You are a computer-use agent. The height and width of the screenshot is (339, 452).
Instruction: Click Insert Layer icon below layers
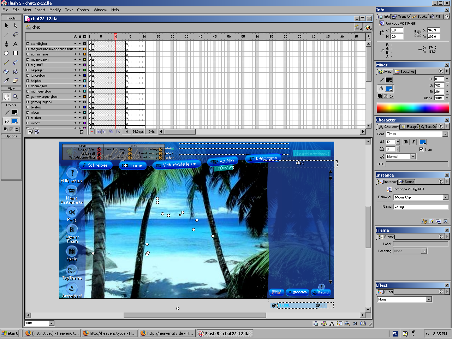point(30,132)
